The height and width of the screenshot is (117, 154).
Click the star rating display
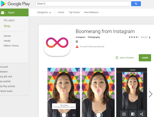pyautogui.click(x=134, y=37)
